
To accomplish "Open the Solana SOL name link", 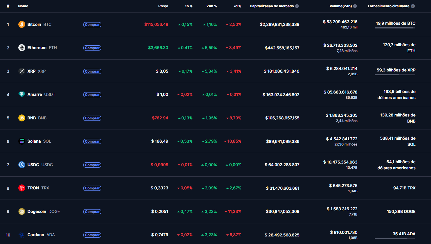I will [x=39, y=141].
